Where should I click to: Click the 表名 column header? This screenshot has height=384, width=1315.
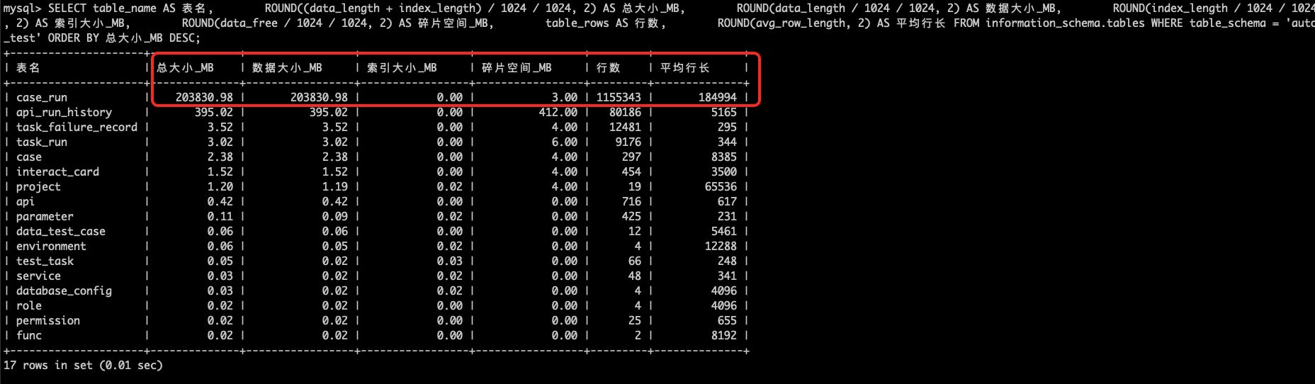tap(28, 68)
